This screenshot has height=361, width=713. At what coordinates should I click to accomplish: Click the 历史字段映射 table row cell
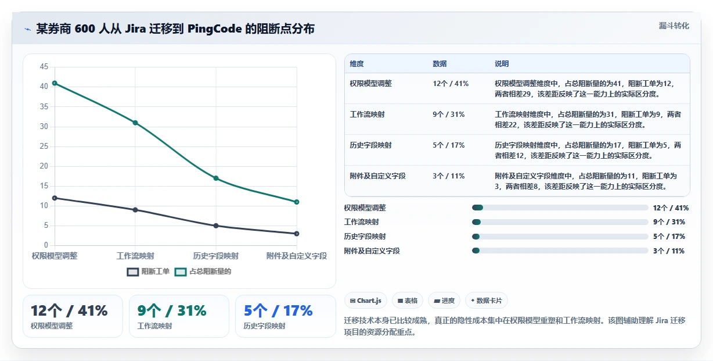pos(371,145)
